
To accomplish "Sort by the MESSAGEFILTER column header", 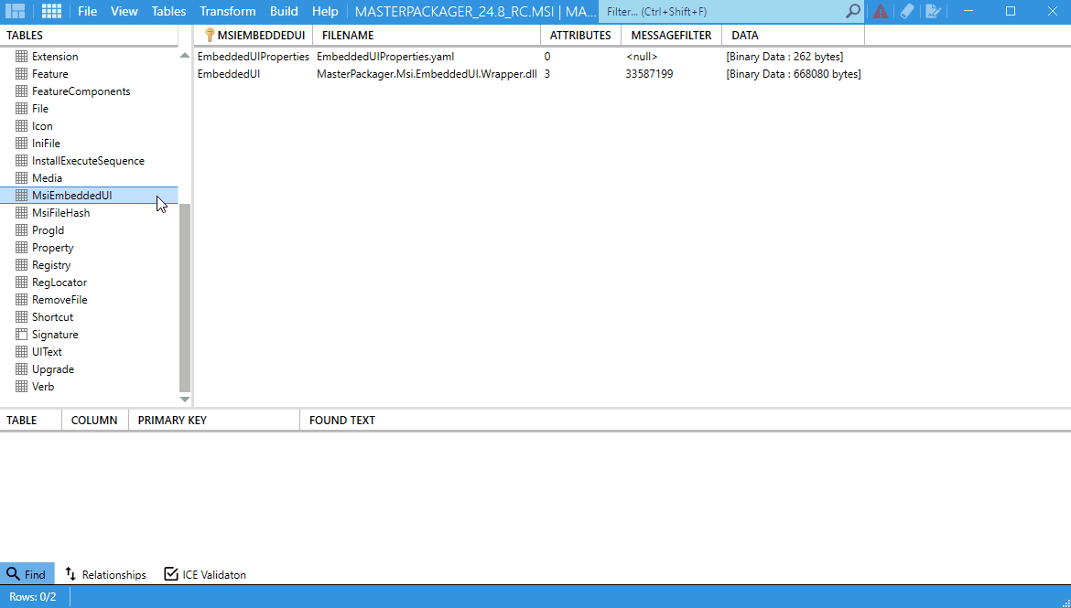I will pos(671,36).
